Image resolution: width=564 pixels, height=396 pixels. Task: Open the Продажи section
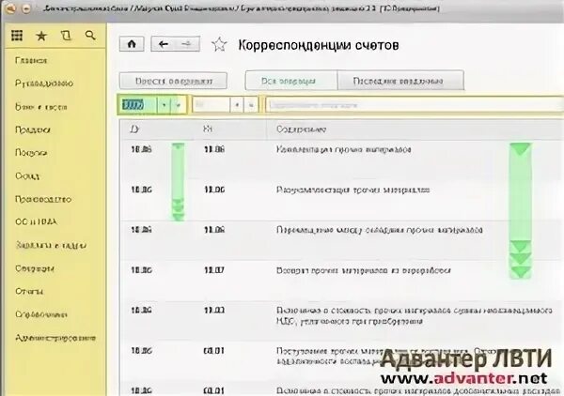pyautogui.click(x=33, y=129)
